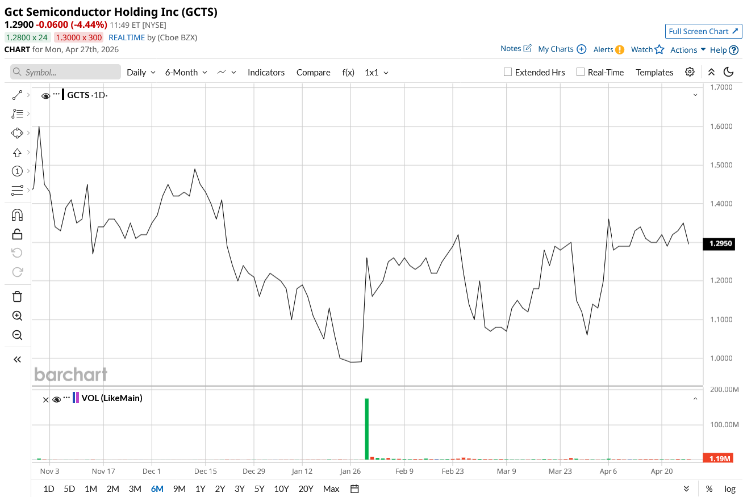The image size is (743, 497).
Task: Redo the last chart action
Action: pyautogui.click(x=17, y=272)
